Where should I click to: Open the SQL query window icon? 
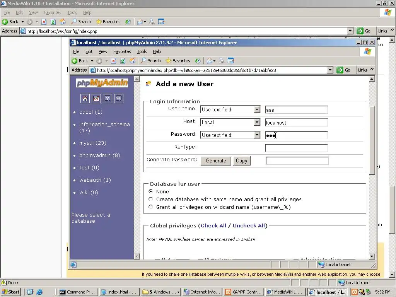[x=96, y=99]
